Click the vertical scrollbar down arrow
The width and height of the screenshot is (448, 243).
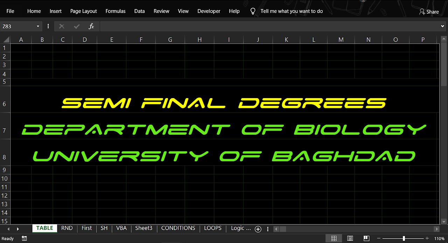(x=444, y=221)
